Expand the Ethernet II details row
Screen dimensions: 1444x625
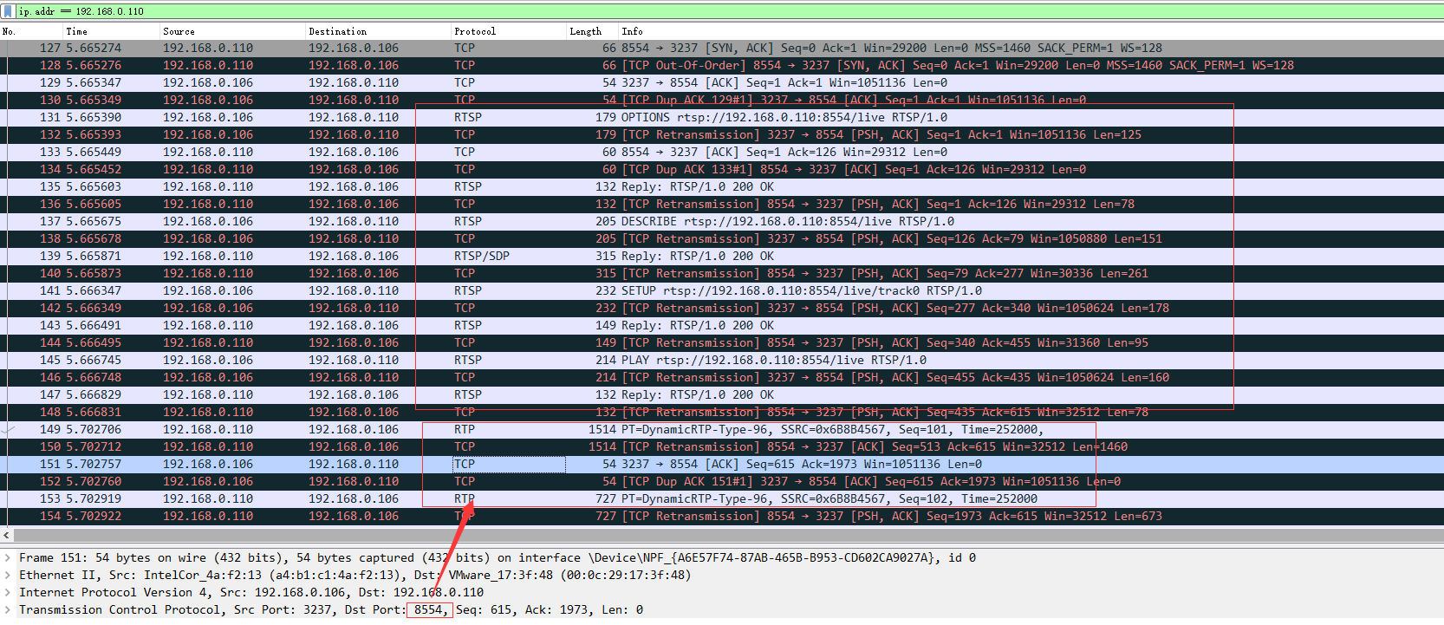pos(8,575)
